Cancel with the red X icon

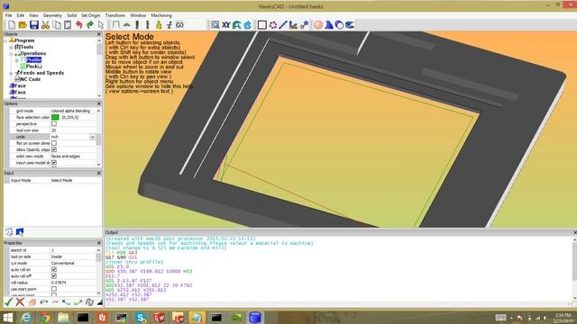pyautogui.click(x=20, y=302)
